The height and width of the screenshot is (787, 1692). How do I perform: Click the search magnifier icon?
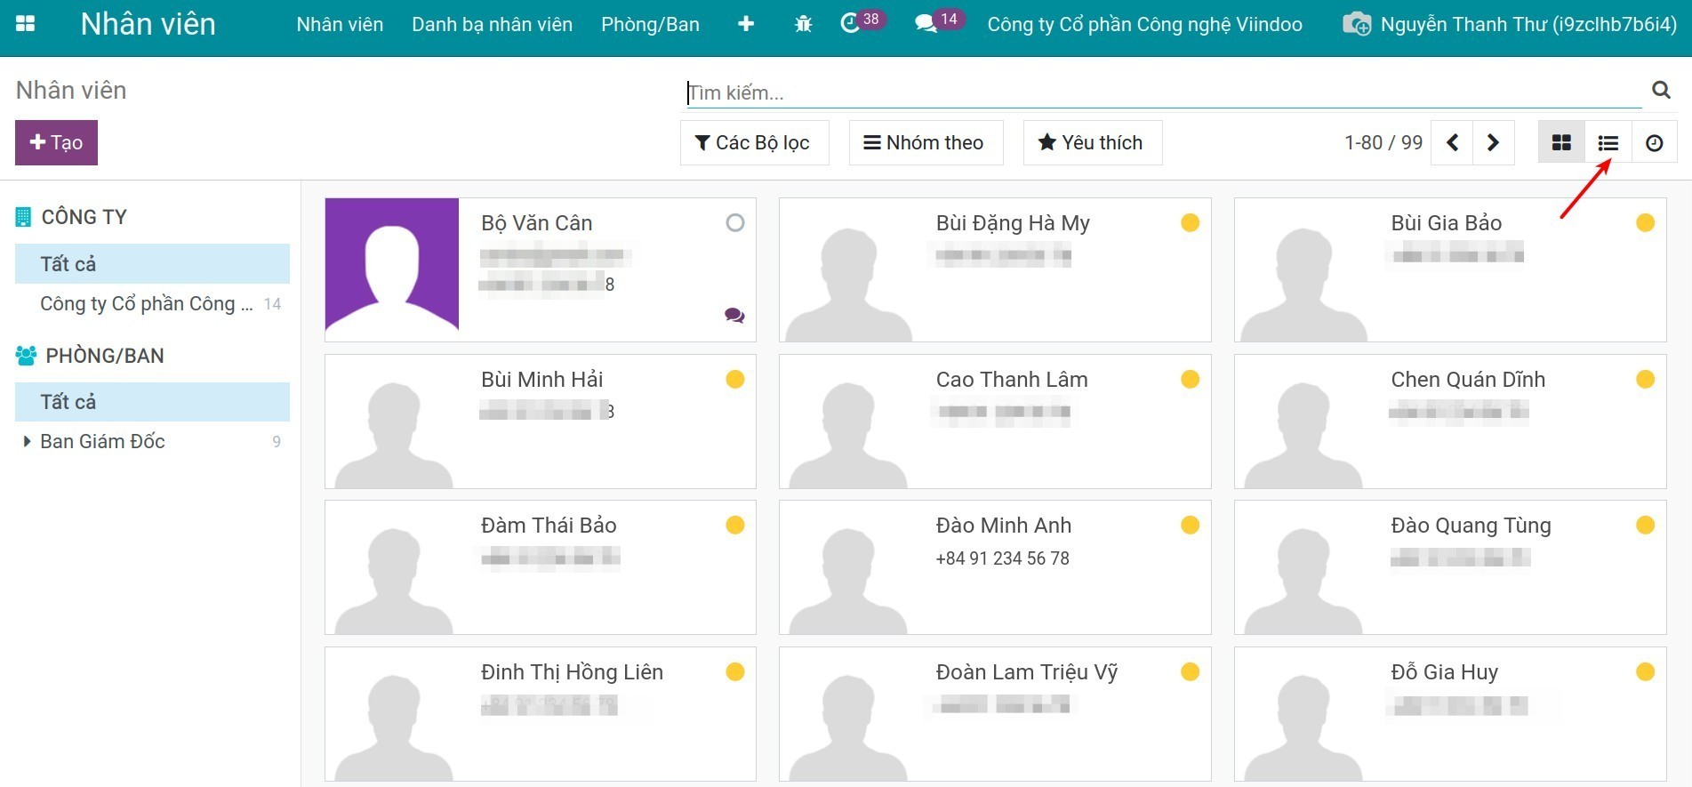click(1661, 90)
